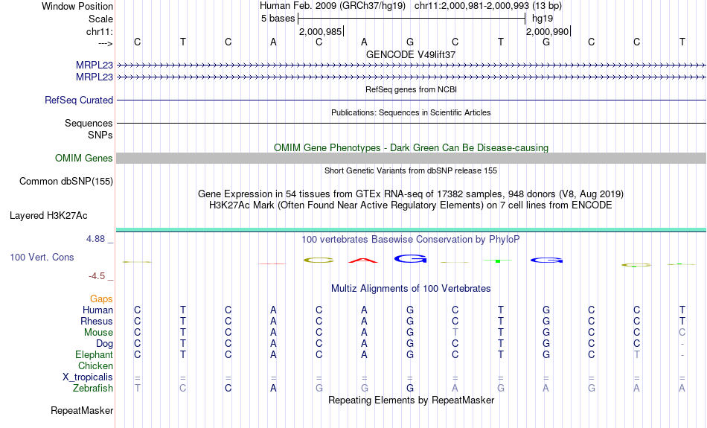Click the Human Feb. 2009 (GRCh37/hg19) text

(333, 6)
